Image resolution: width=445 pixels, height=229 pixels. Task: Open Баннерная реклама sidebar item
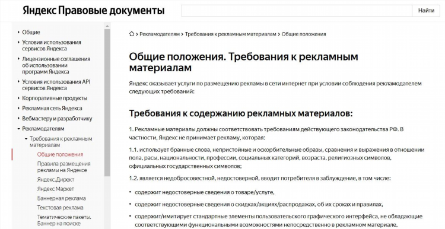[61, 198]
